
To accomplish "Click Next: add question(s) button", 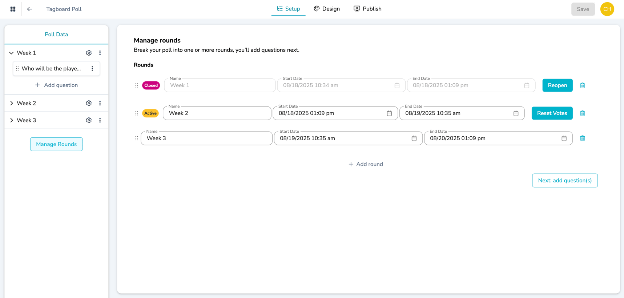I will [565, 181].
